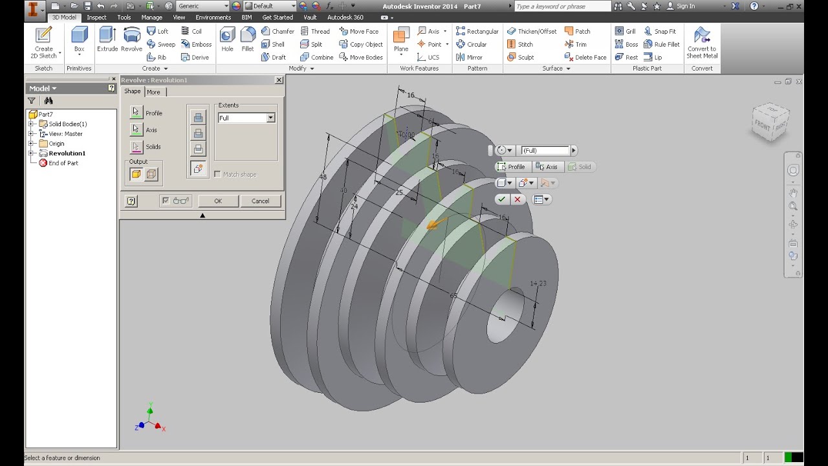The image size is (828, 466).
Task: Click Axis button in mini-toolbar
Action: click(x=547, y=167)
